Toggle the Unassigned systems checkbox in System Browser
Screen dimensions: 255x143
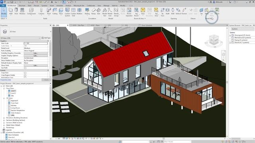coord(233,35)
